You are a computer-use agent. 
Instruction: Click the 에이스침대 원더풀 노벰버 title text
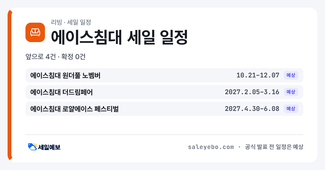coord(65,75)
